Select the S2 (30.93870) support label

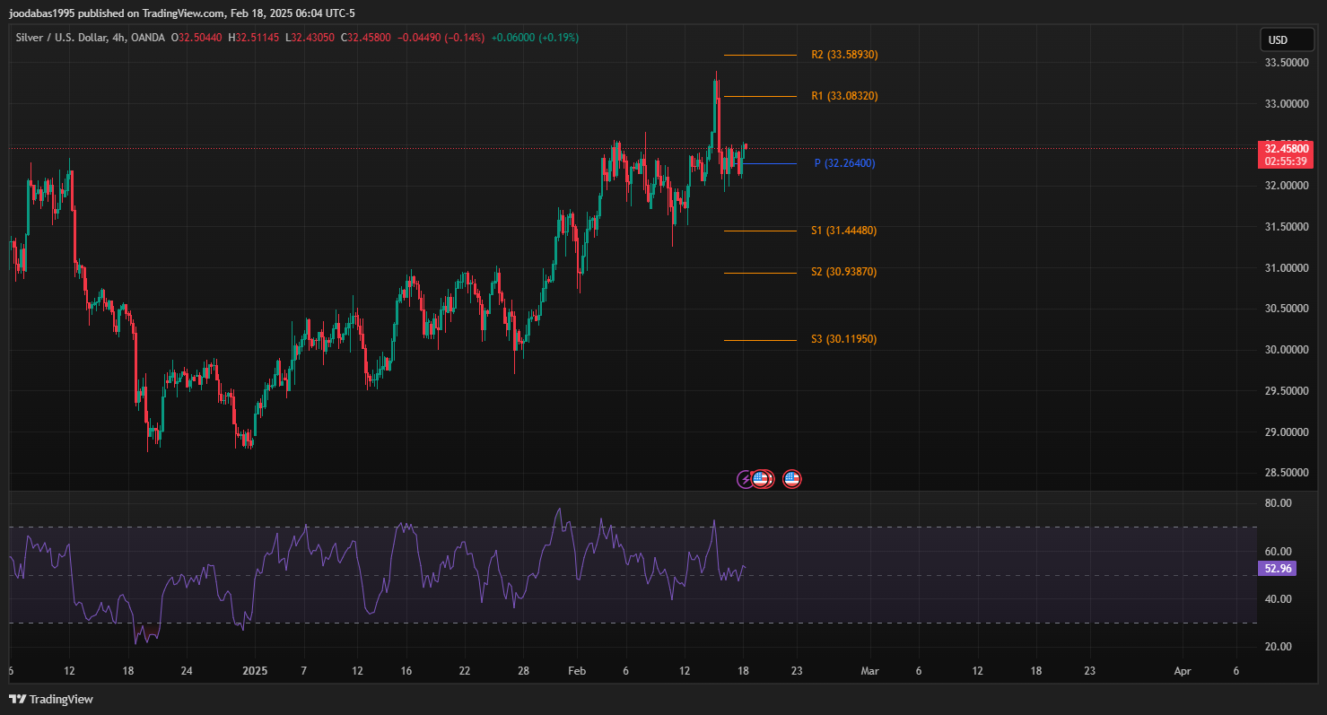pyautogui.click(x=843, y=272)
